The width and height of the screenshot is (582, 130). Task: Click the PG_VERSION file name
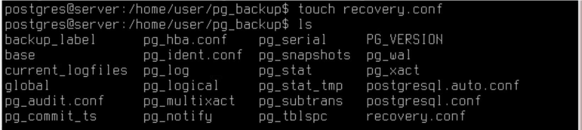pyautogui.click(x=405, y=39)
